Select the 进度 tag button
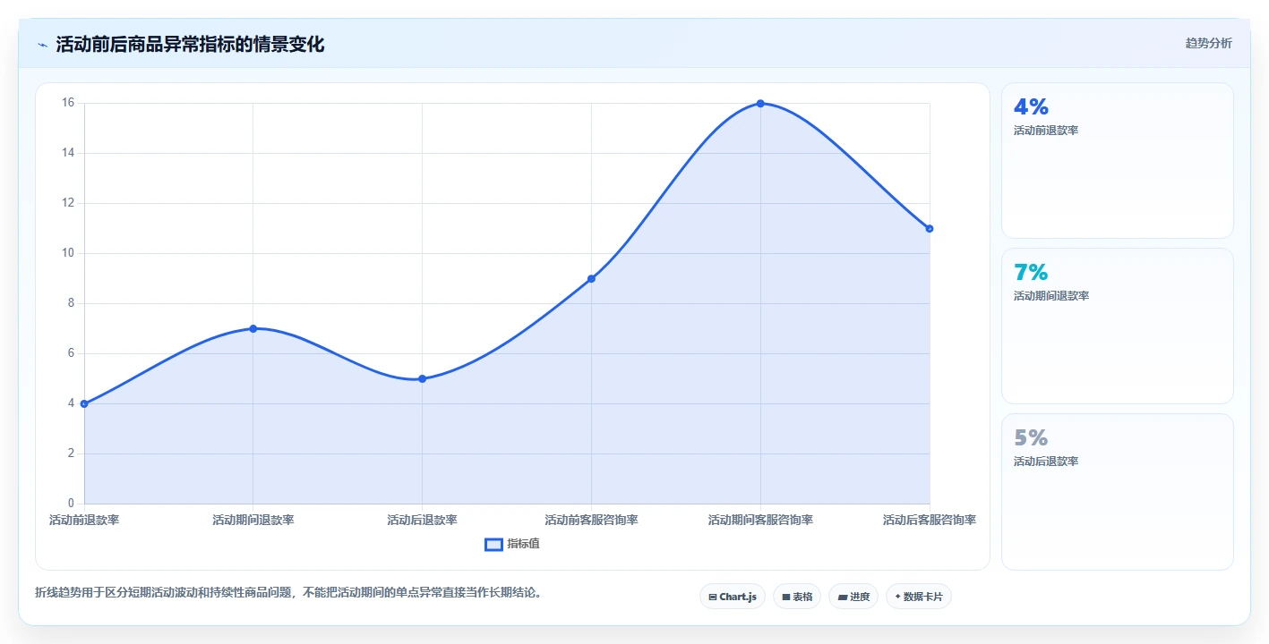 pyautogui.click(x=853, y=597)
